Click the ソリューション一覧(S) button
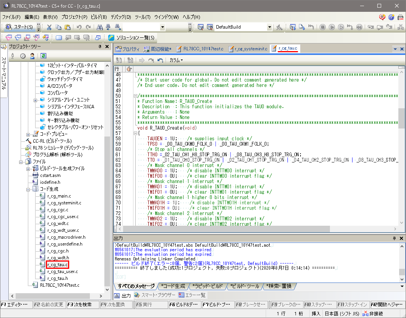The image size is (406, 318). (131, 37)
